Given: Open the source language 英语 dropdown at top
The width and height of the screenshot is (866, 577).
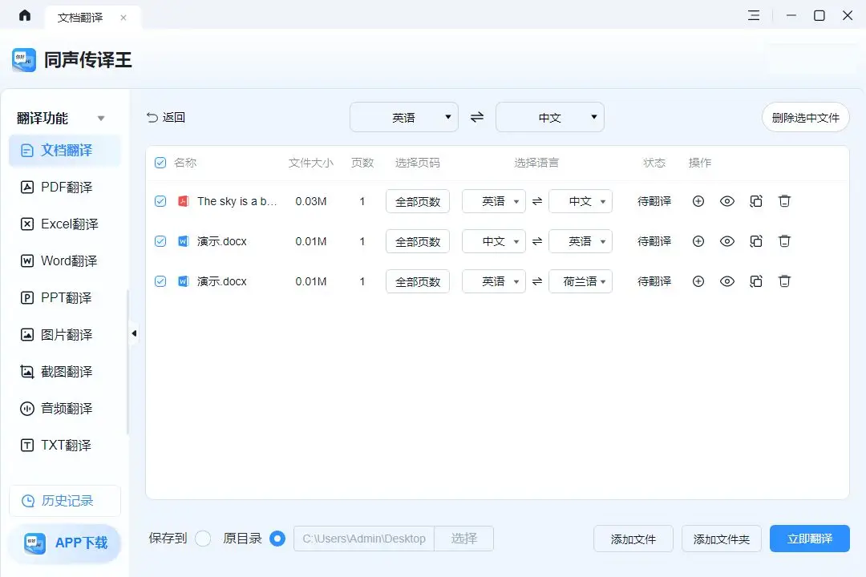Looking at the screenshot, I should [404, 117].
